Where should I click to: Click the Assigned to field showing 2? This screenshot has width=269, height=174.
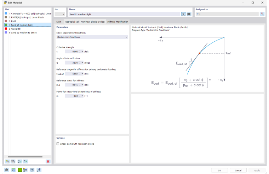227,14
